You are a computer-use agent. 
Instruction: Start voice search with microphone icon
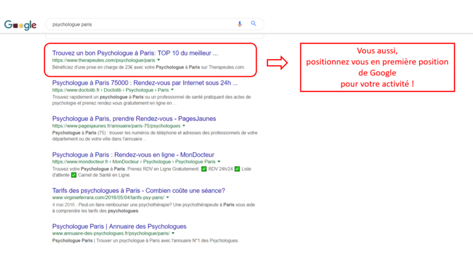click(x=239, y=24)
